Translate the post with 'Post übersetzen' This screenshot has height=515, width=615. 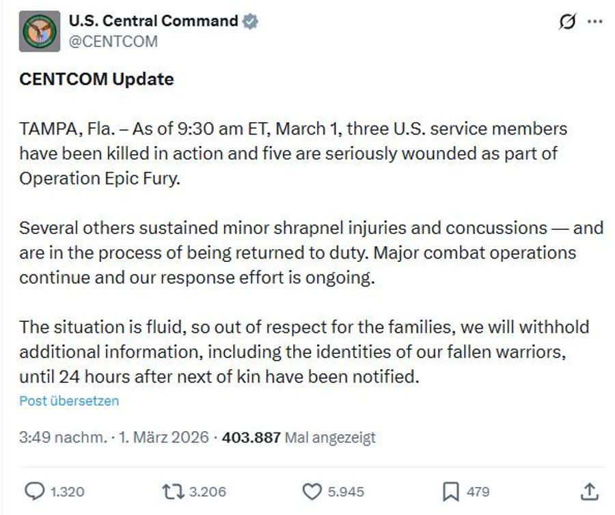tap(69, 402)
